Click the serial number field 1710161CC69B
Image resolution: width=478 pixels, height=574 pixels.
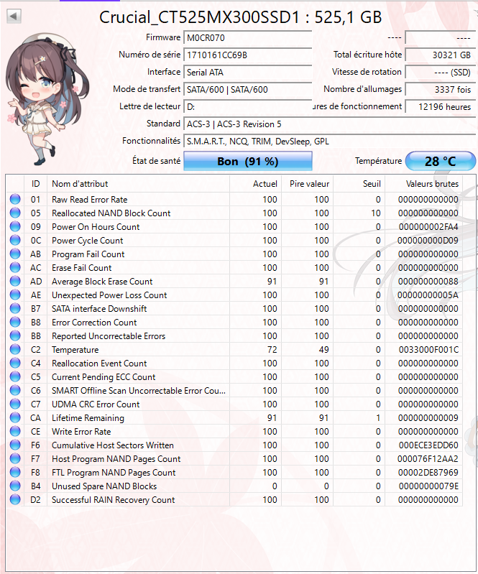click(248, 55)
